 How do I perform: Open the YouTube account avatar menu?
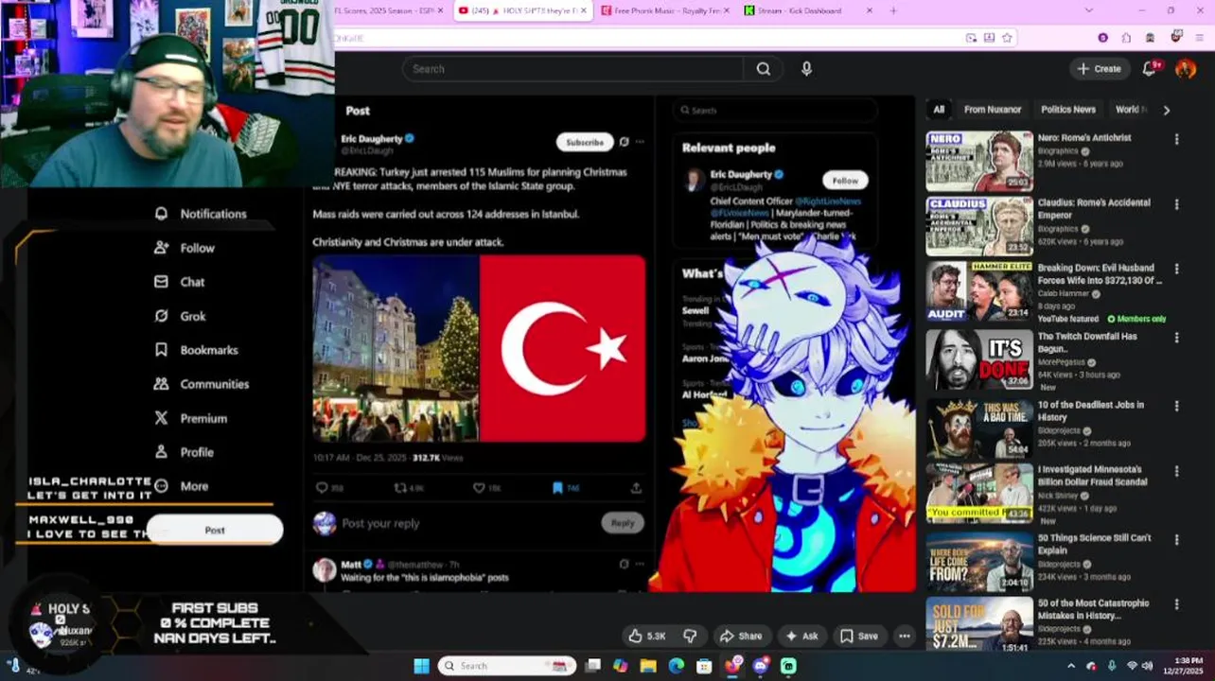pos(1186,68)
